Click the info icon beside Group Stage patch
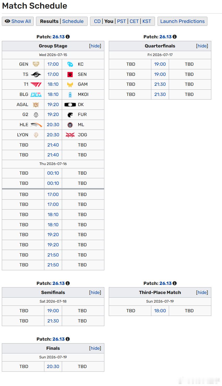This screenshot has width=222, height=386. coord(68,37)
